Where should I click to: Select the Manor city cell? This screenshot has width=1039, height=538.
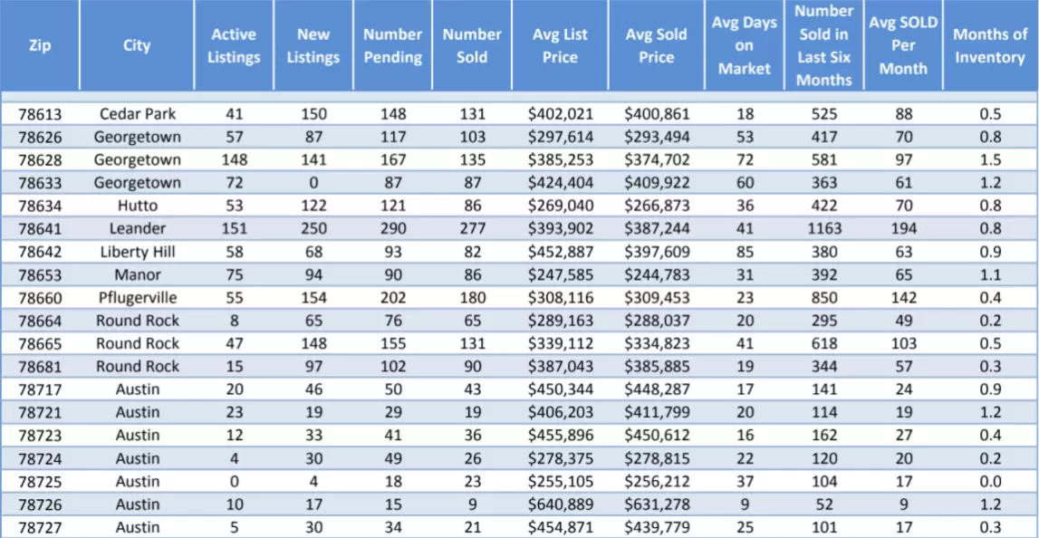(138, 274)
